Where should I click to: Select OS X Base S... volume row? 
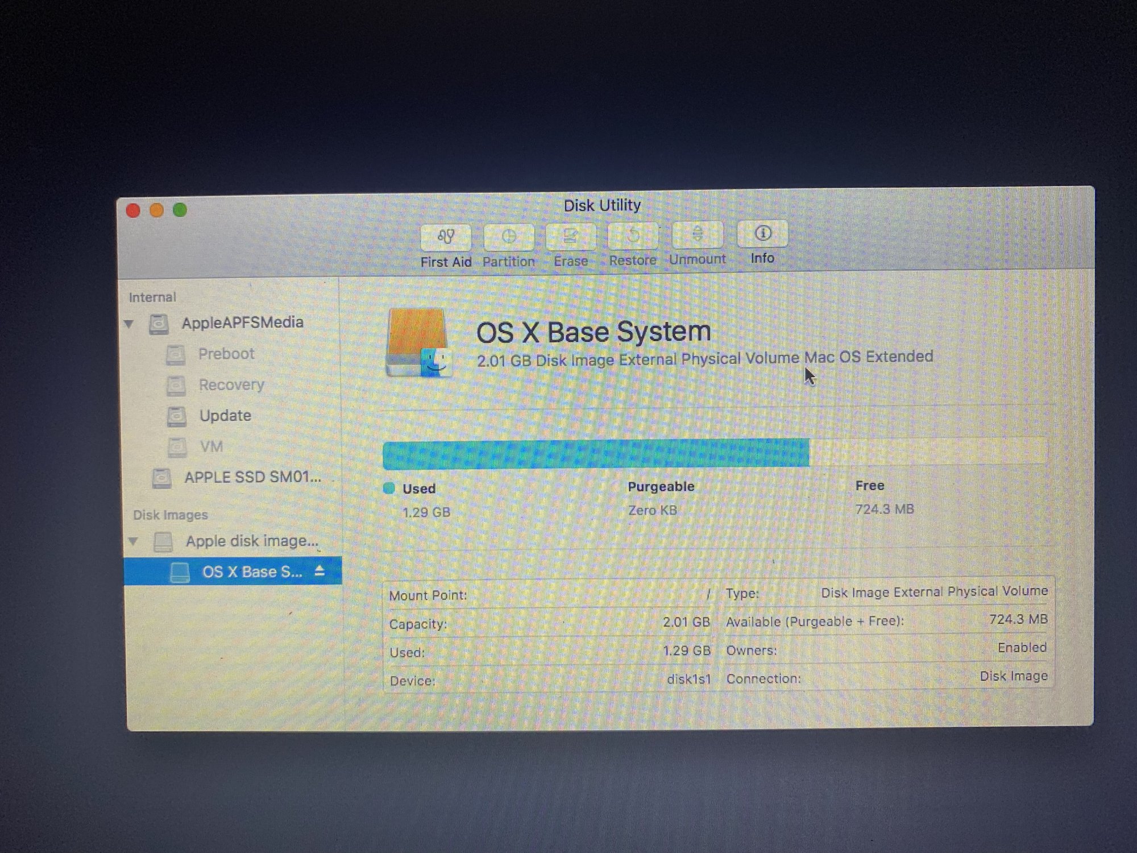[x=233, y=570]
